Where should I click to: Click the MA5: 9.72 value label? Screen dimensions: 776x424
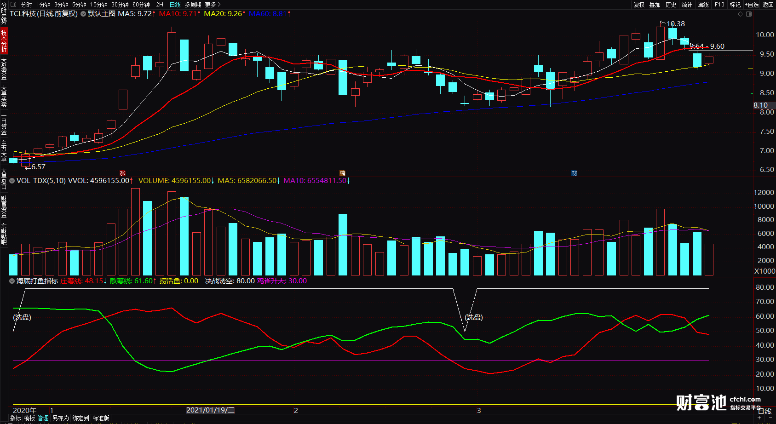click(x=137, y=14)
